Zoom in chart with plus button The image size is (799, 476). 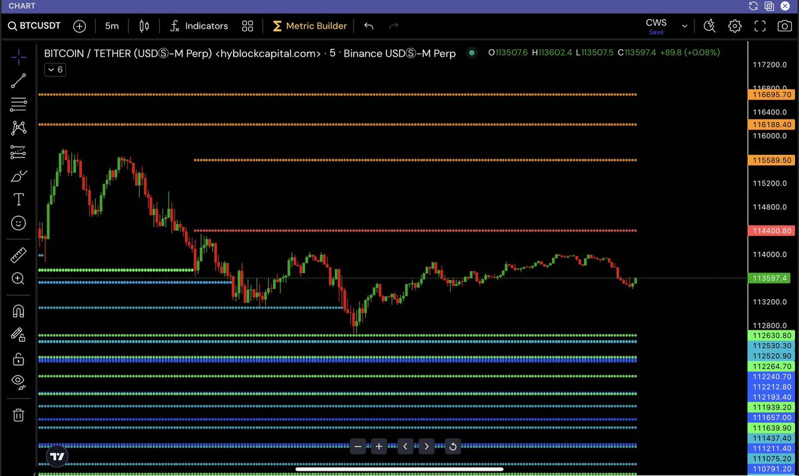[379, 446]
